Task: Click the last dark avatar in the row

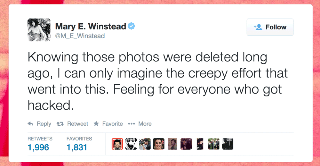Action: pyautogui.click(x=228, y=144)
